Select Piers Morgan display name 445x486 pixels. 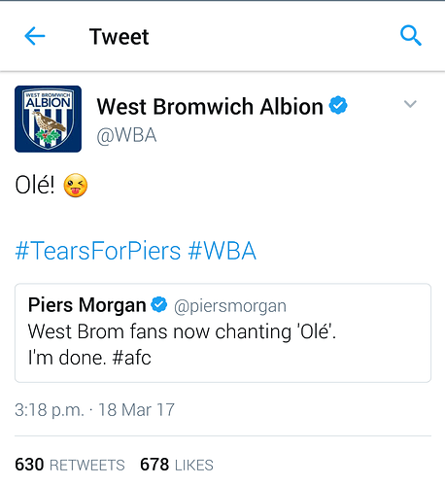click(87, 305)
